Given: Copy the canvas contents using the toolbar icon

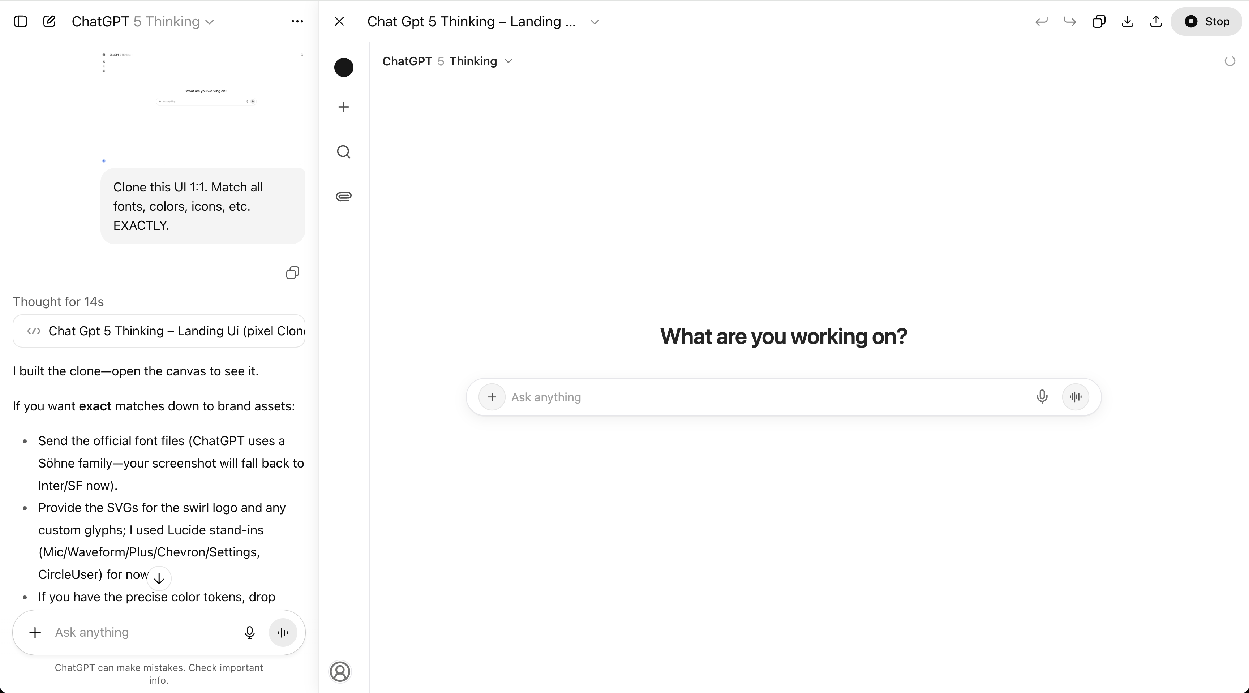Looking at the screenshot, I should [x=1099, y=21].
